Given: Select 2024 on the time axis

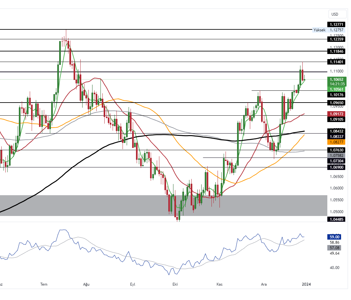Looking at the screenshot, I should (306, 284).
